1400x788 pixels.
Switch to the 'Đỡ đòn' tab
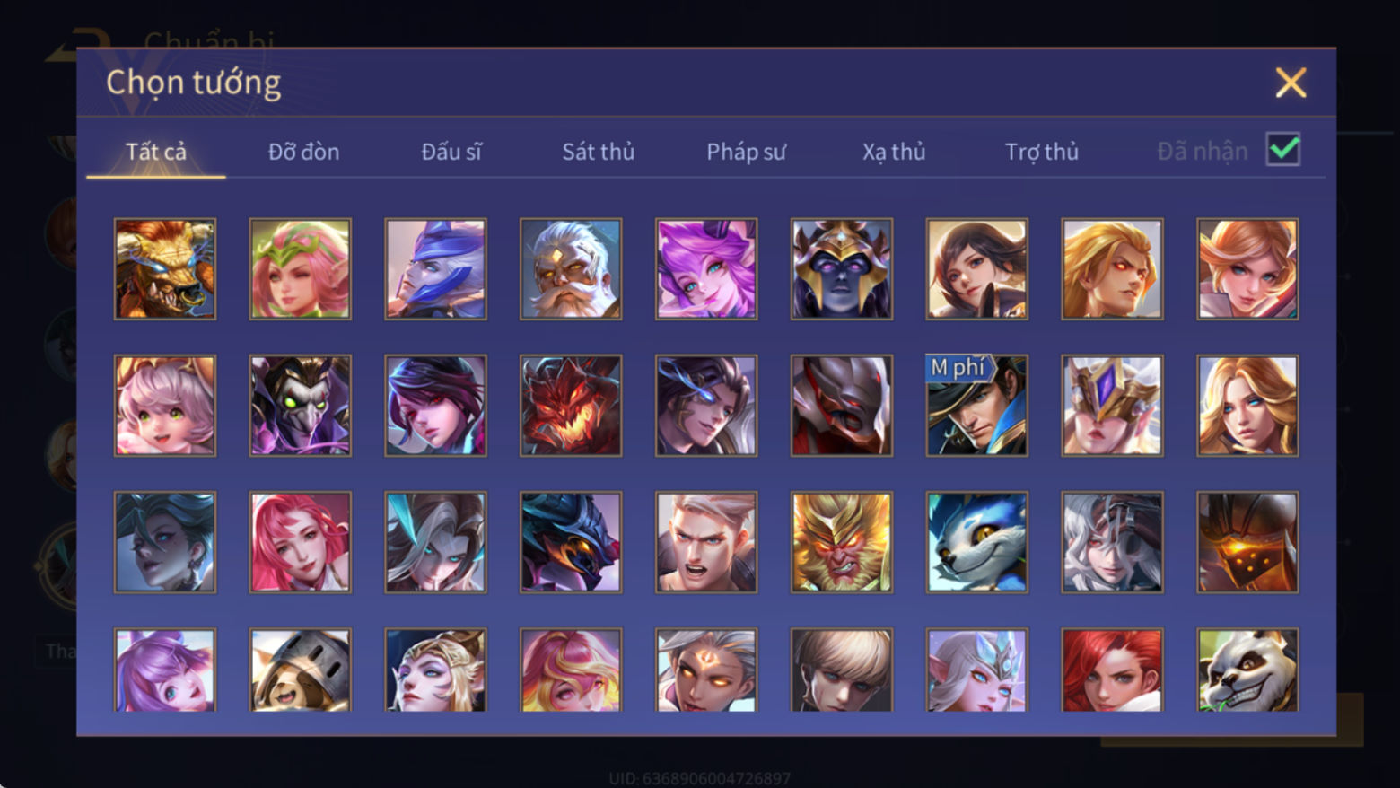[x=303, y=152]
